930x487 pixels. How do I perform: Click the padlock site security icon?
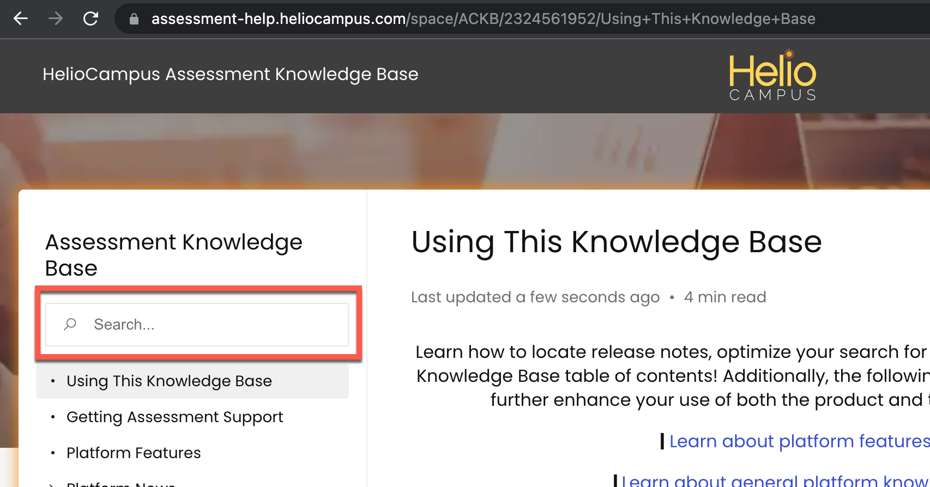point(134,19)
